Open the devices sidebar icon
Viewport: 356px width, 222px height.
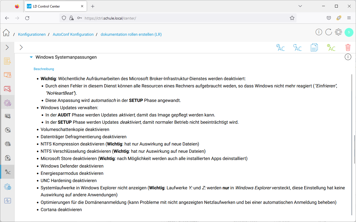coord(7,75)
